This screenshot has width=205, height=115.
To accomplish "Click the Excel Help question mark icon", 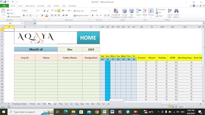I will coord(194,6).
